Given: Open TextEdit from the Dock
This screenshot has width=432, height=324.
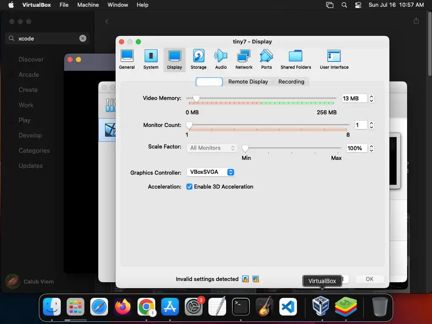Looking at the screenshot, I should (x=217, y=307).
